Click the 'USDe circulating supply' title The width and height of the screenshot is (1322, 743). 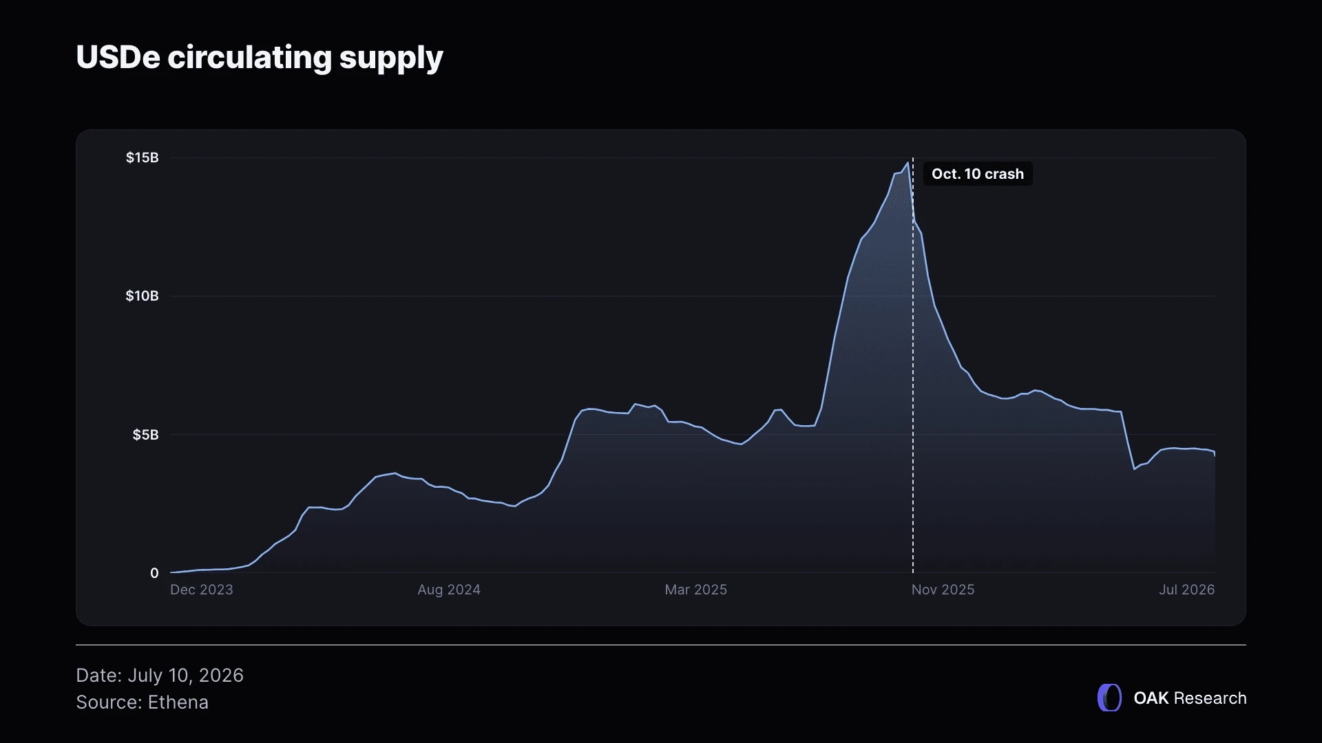pyautogui.click(x=260, y=58)
